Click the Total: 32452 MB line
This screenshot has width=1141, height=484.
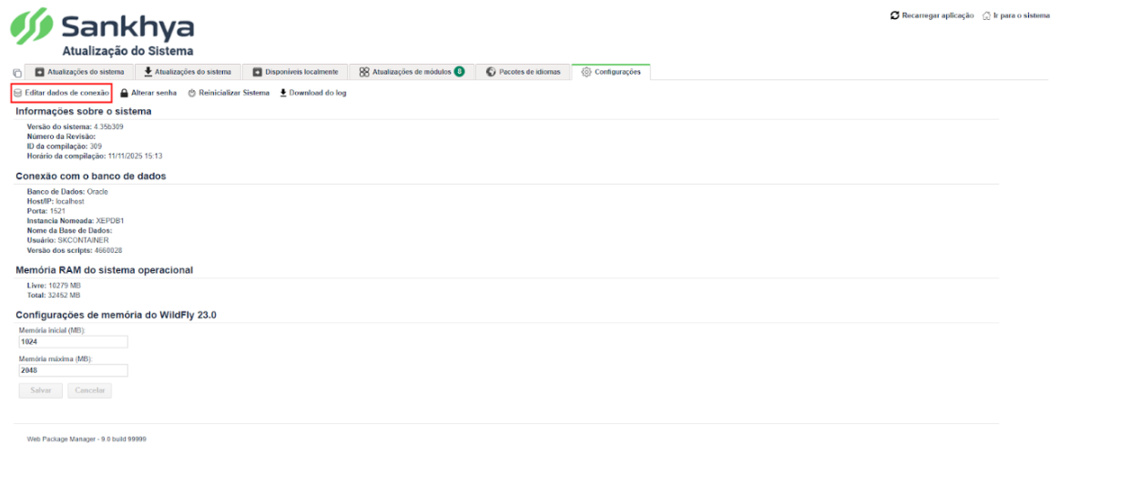(x=54, y=295)
